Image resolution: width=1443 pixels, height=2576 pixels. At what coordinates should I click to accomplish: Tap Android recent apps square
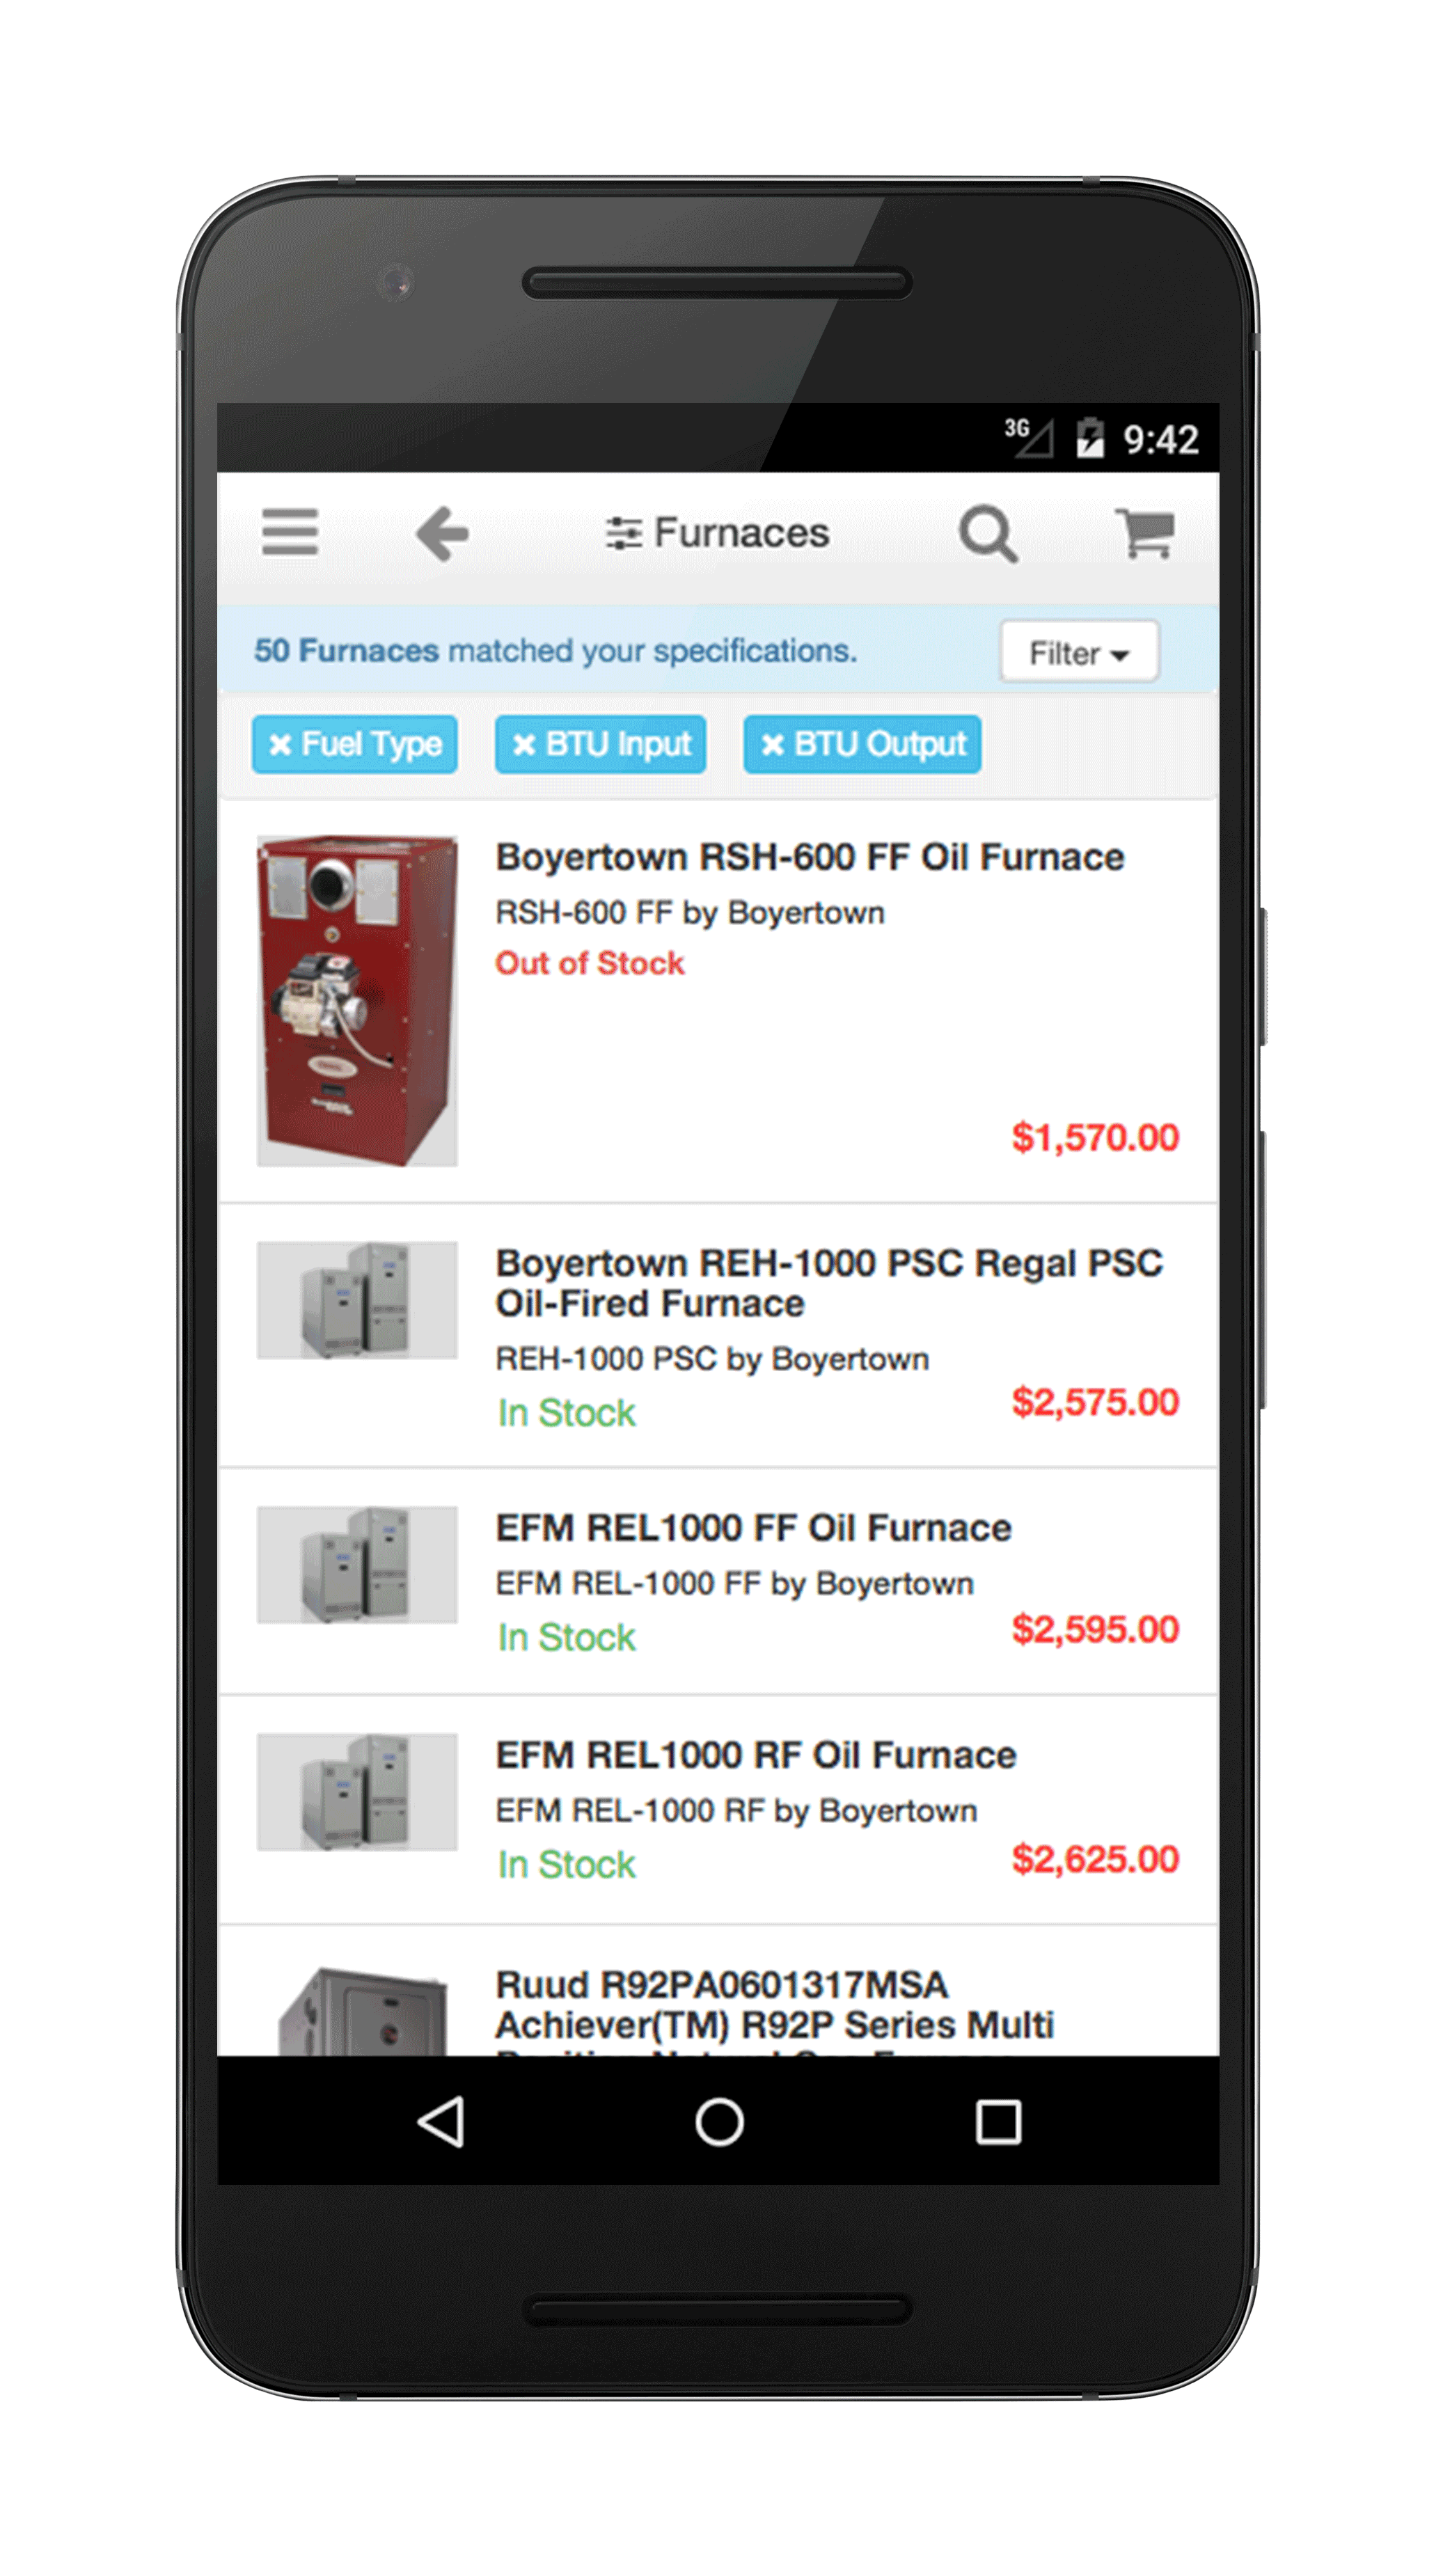998,2121
